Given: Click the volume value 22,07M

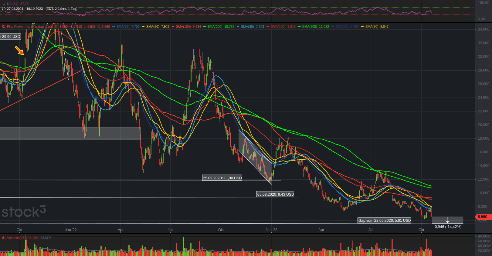Looking at the screenshot, I should [x=46, y=238].
